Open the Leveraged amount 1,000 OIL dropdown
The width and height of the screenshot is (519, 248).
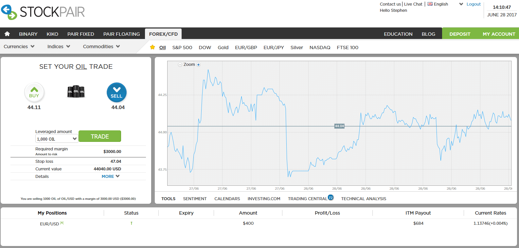[57, 139]
